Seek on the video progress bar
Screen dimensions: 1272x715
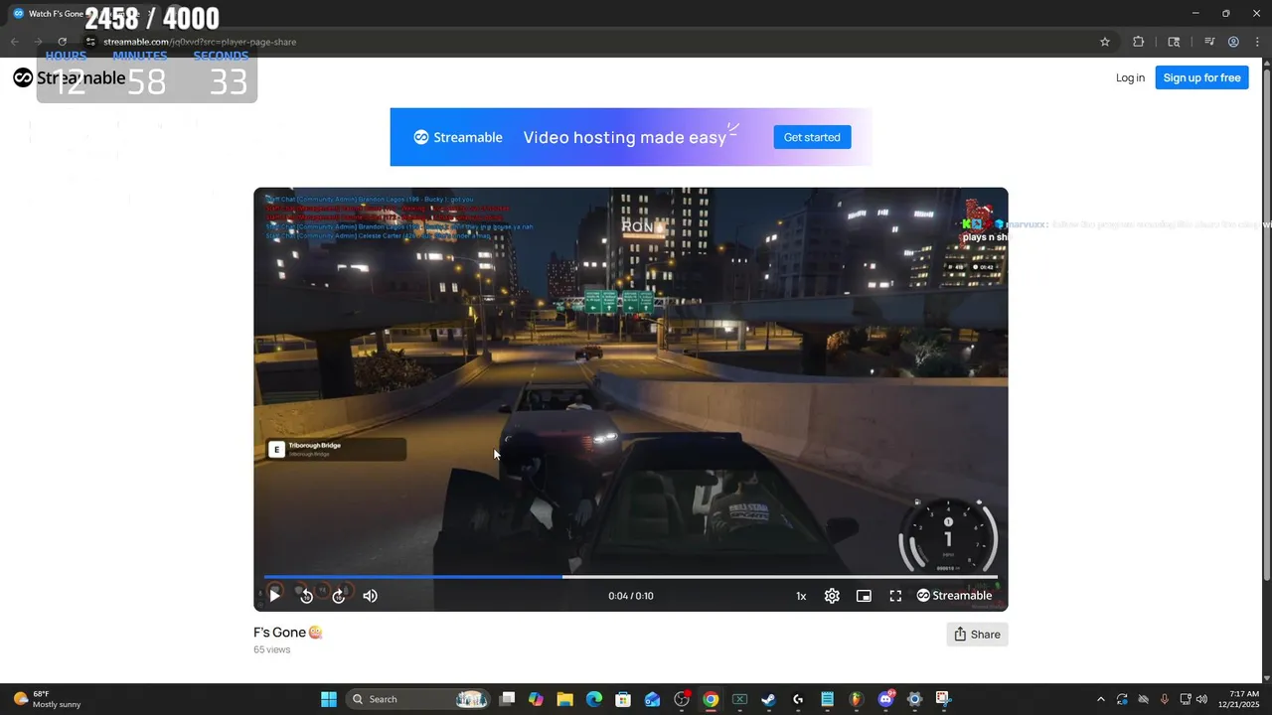[x=630, y=576]
